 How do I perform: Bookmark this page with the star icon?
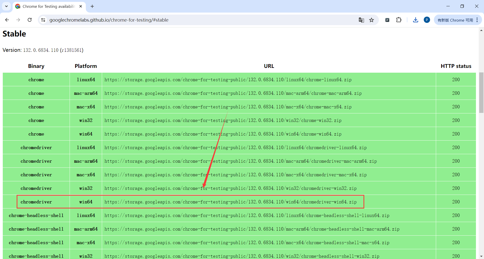coord(372,20)
